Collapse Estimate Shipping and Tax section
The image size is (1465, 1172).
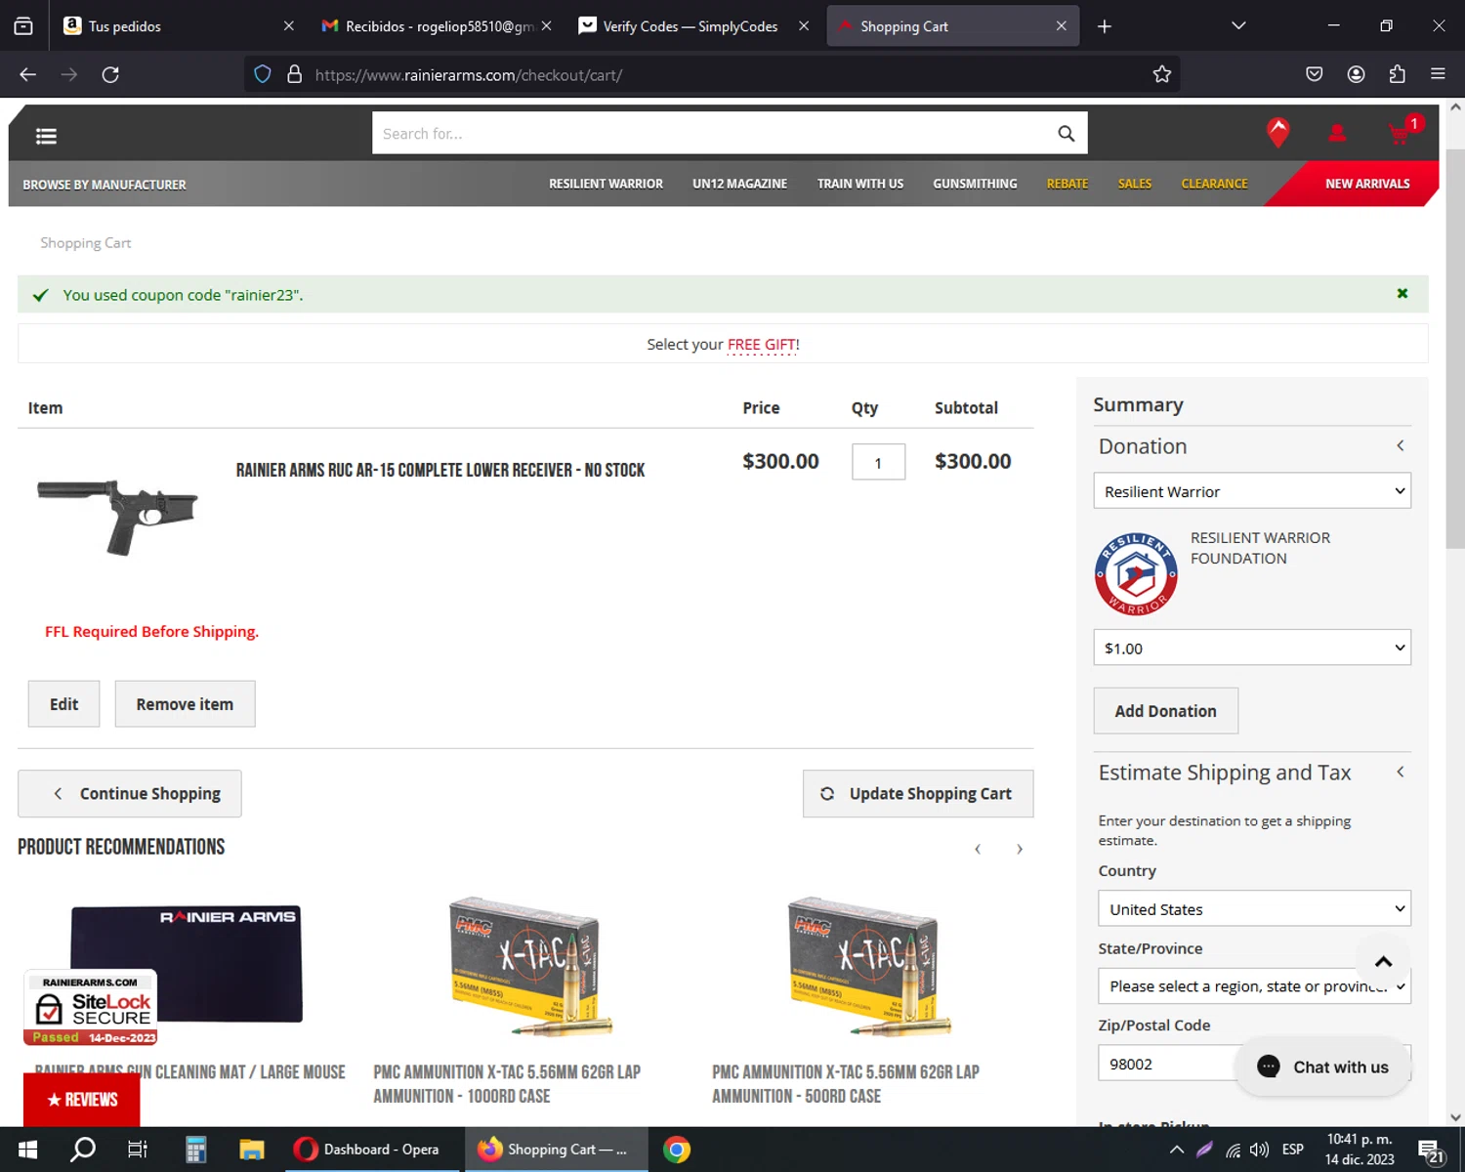(1400, 772)
